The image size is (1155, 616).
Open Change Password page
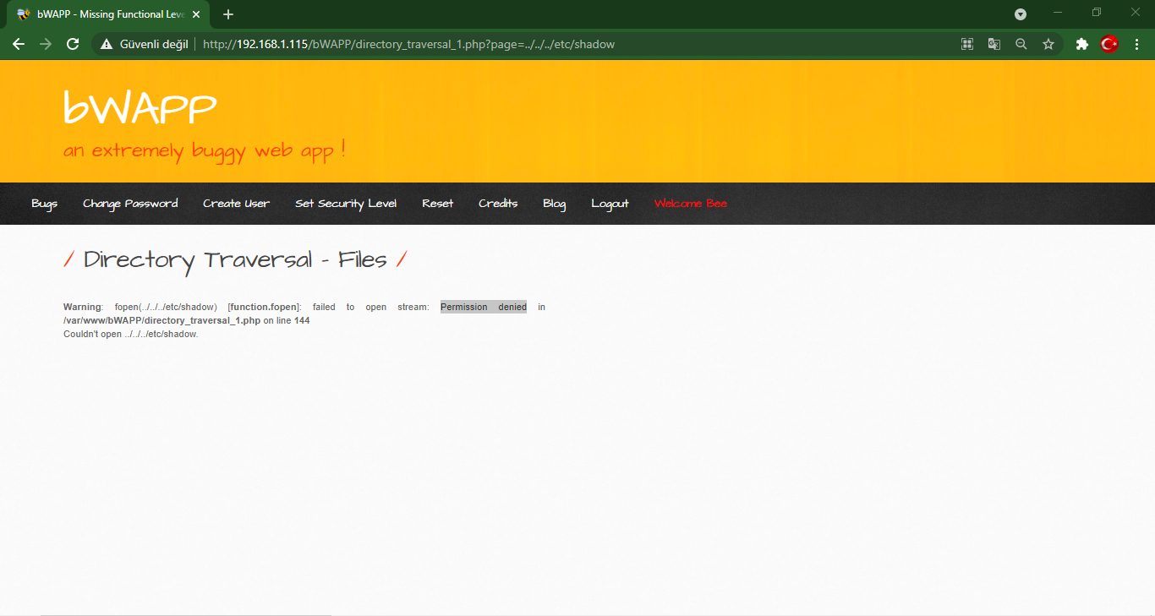tap(130, 204)
